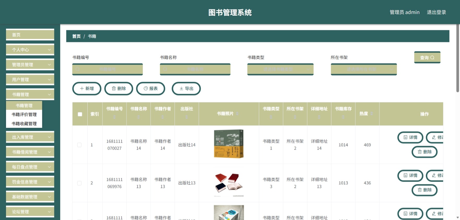The image size is (460, 220).
Task: Sort by 所在书架 column sort arrows
Action: pos(295,117)
